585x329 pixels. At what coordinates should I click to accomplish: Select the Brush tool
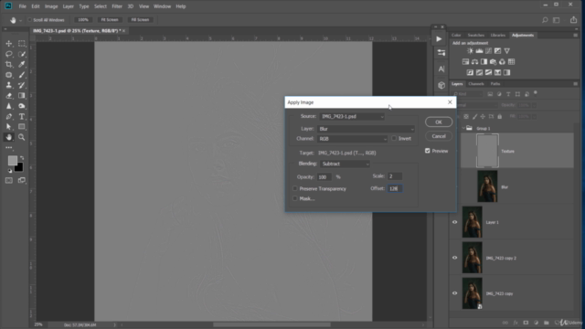pos(22,75)
